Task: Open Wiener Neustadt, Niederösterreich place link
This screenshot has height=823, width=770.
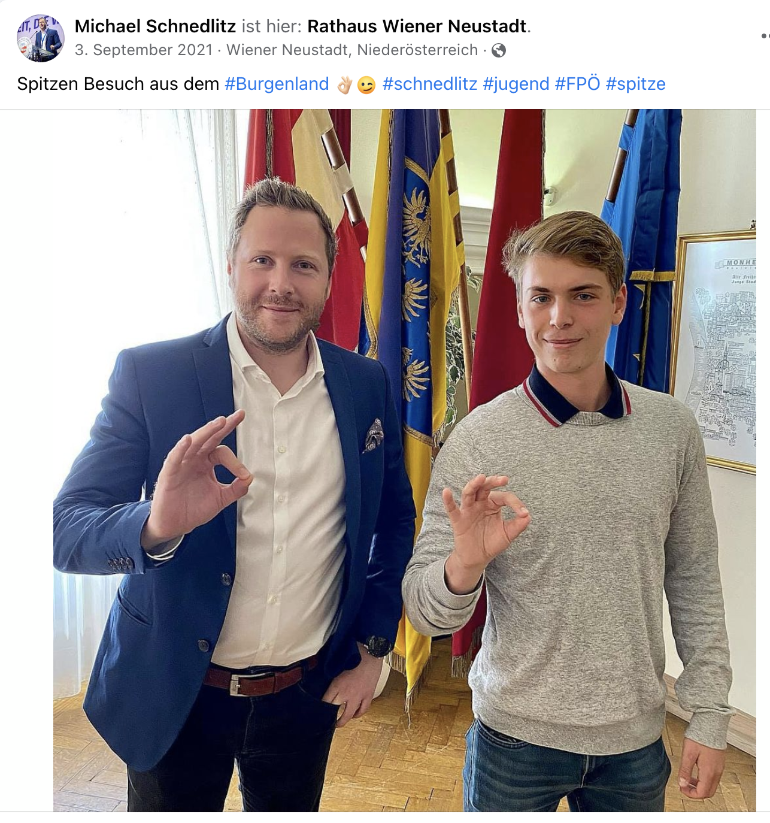Action: [352, 50]
